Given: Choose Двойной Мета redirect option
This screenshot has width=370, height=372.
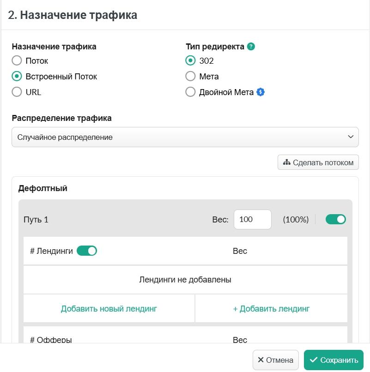Looking at the screenshot, I should coord(190,92).
